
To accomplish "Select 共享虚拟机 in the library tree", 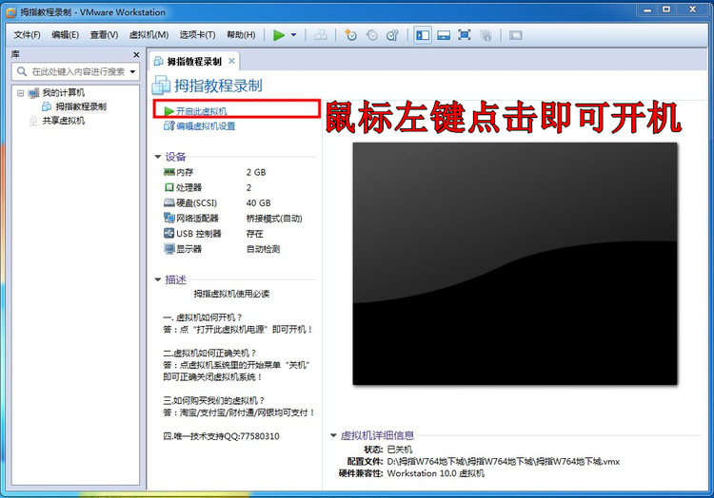I will (63, 121).
